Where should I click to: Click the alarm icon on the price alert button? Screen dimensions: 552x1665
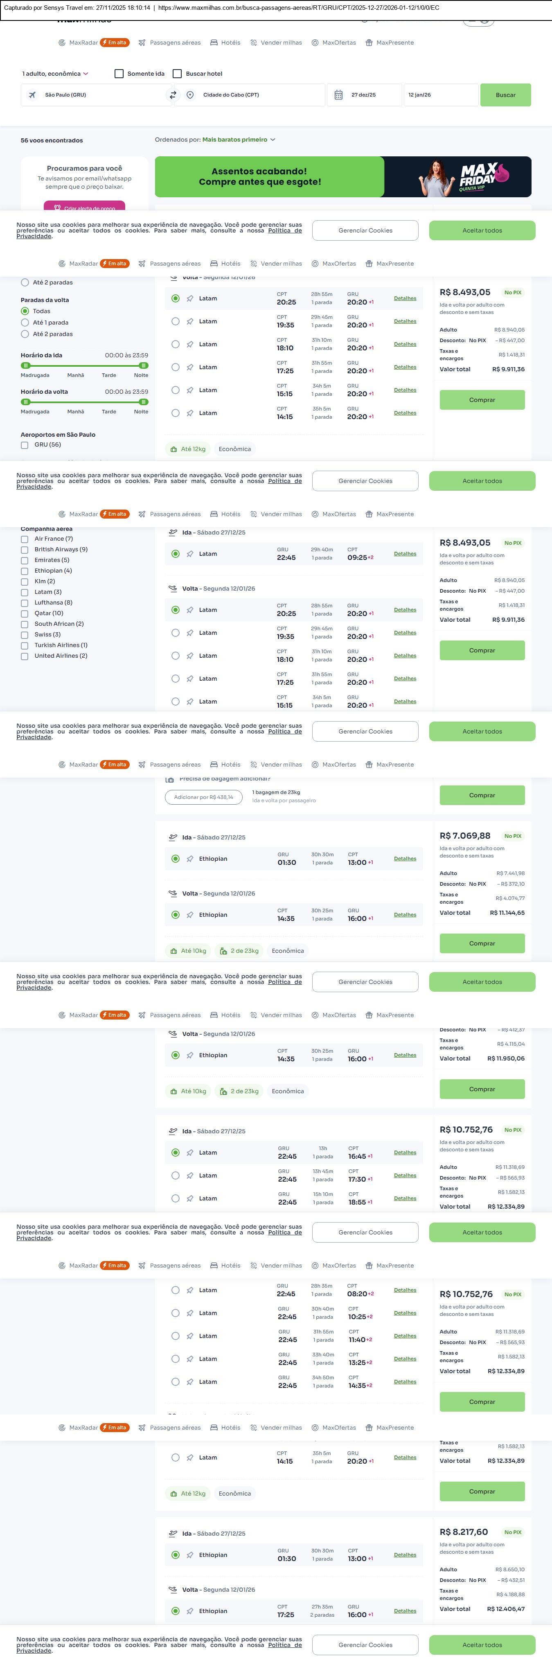(x=58, y=208)
